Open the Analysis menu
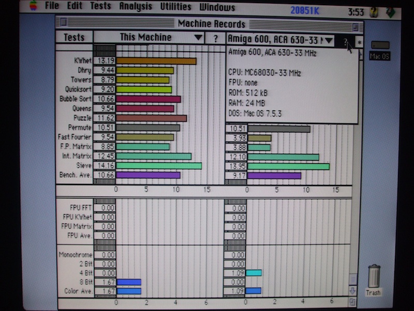 (x=136, y=7)
